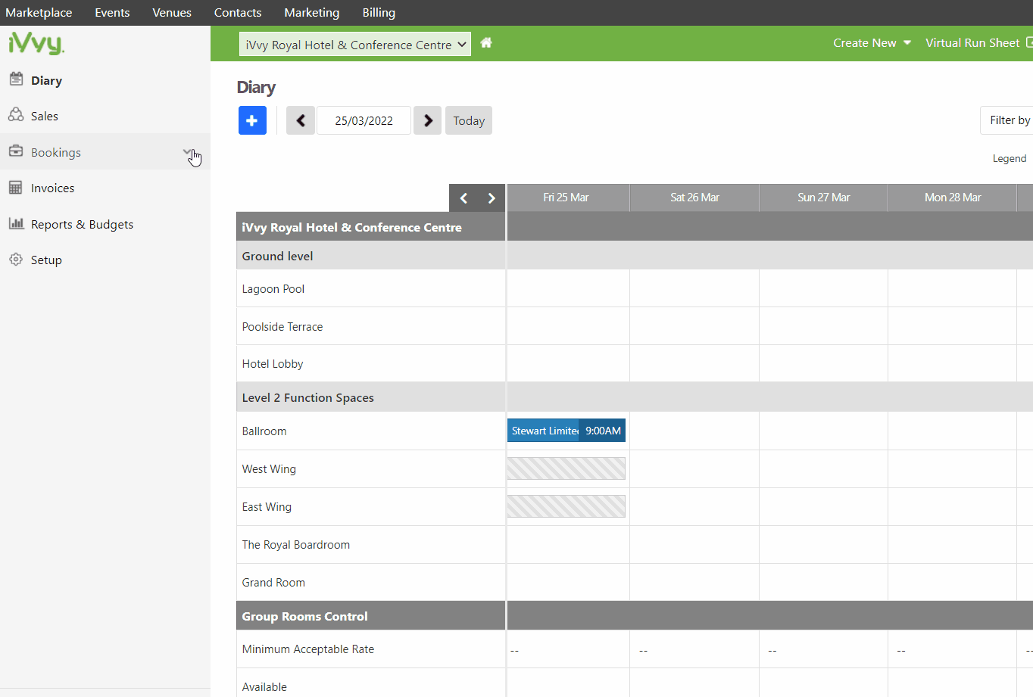Click the Grand Room row label
This screenshot has height=697, width=1033.
273,583
